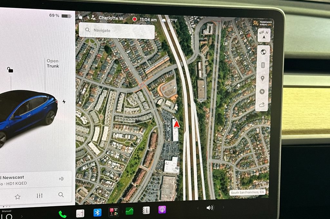Favorite the station with the star icon

[17, 197]
